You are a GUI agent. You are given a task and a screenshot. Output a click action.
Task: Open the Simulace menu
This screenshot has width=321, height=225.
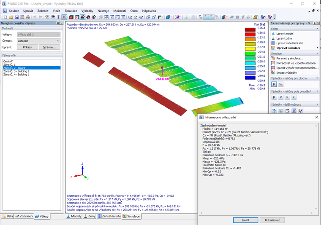[71, 11]
